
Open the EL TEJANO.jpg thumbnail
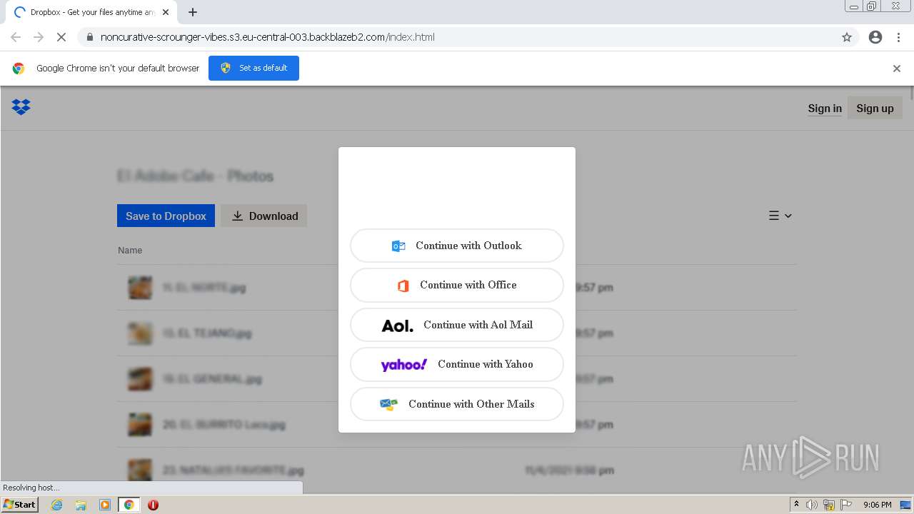click(140, 333)
